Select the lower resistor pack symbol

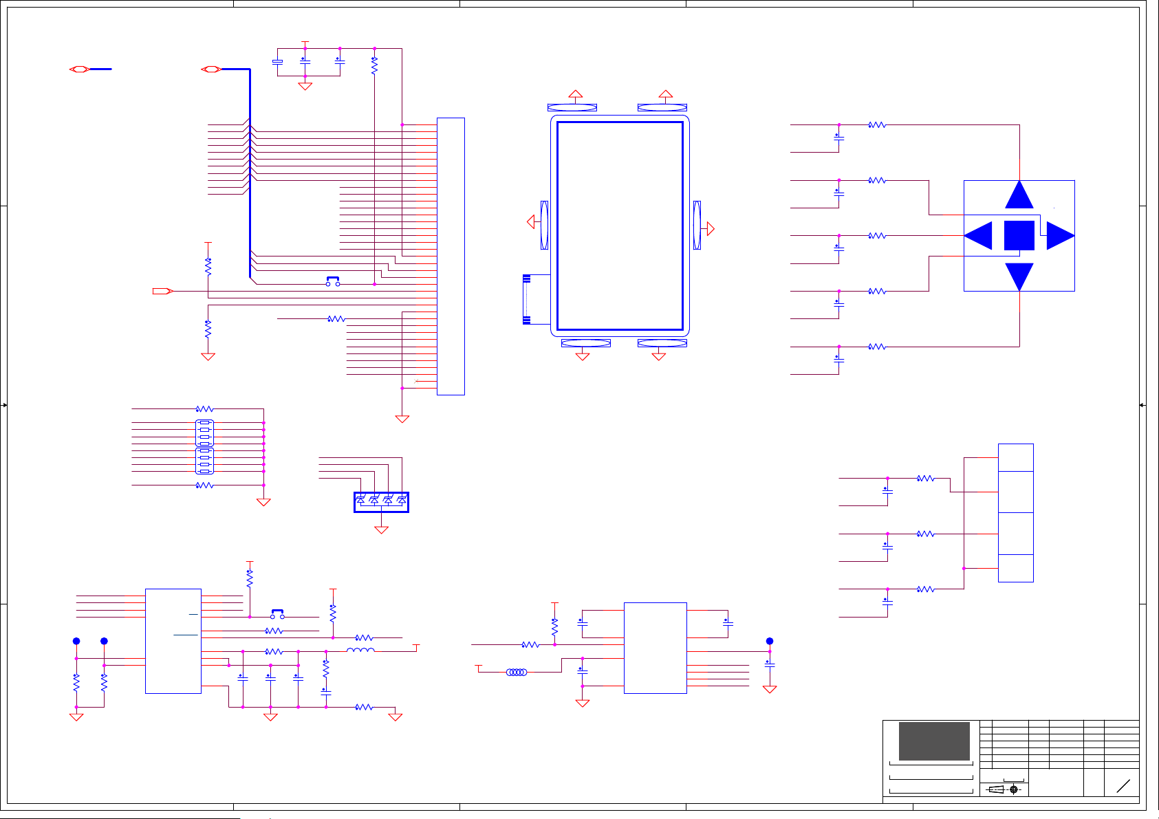click(x=204, y=461)
